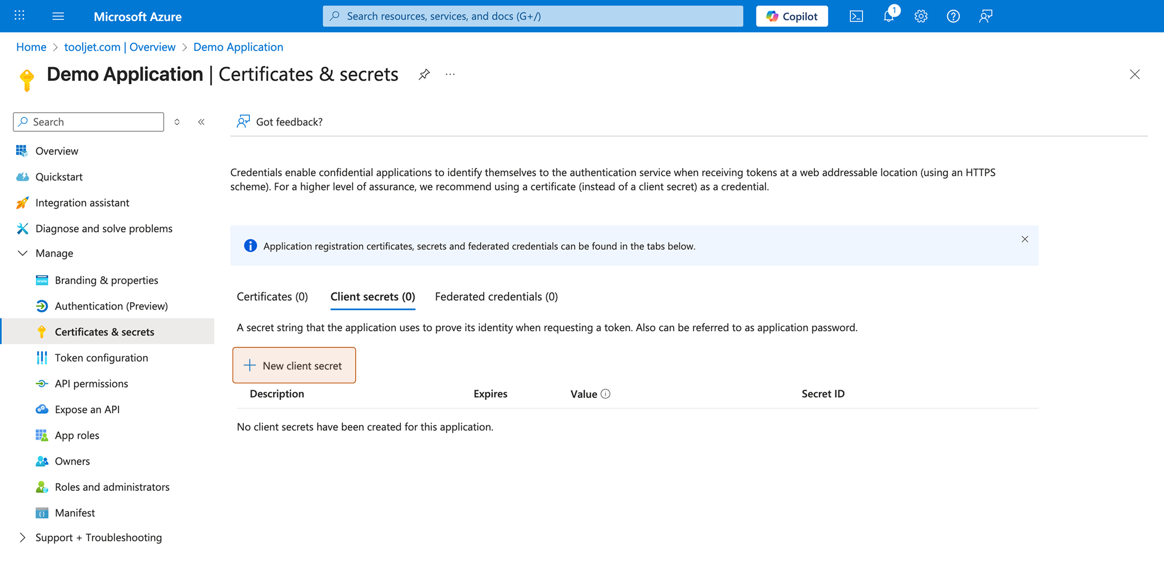The height and width of the screenshot is (562, 1164).
Task: Click the Expires column header
Action: [x=490, y=394]
